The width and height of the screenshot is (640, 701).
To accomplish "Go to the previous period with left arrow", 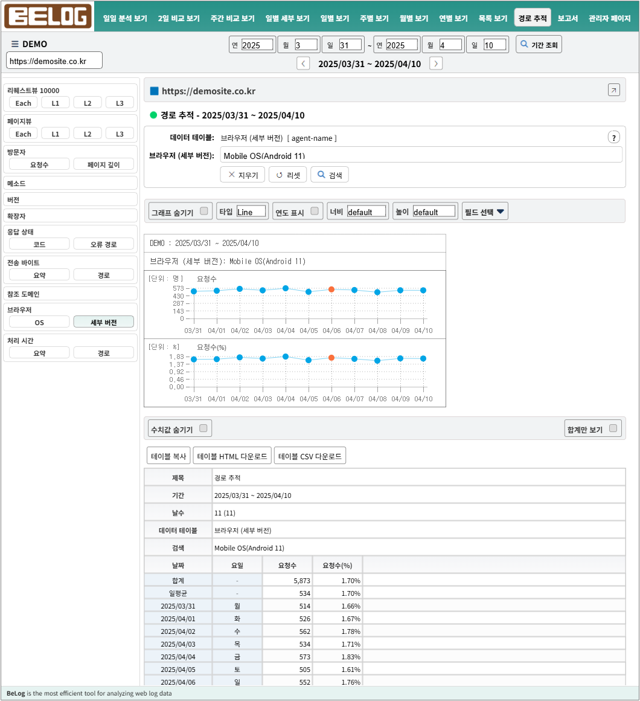I will (x=303, y=63).
